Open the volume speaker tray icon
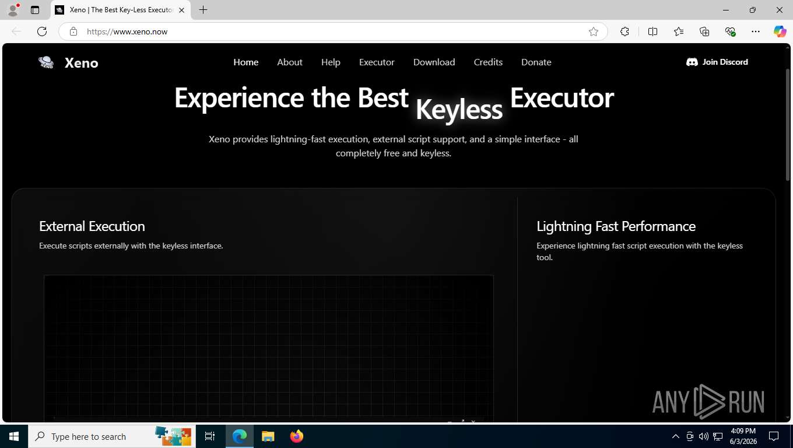The height and width of the screenshot is (448, 793). pos(704,436)
